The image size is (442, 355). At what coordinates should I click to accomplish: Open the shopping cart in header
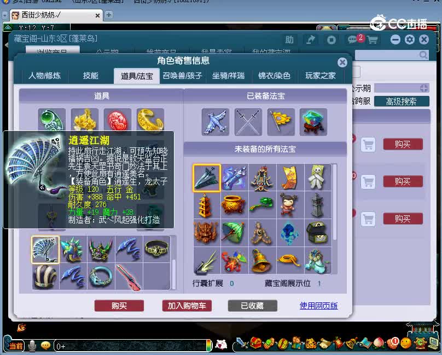click(x=372, y=39)
